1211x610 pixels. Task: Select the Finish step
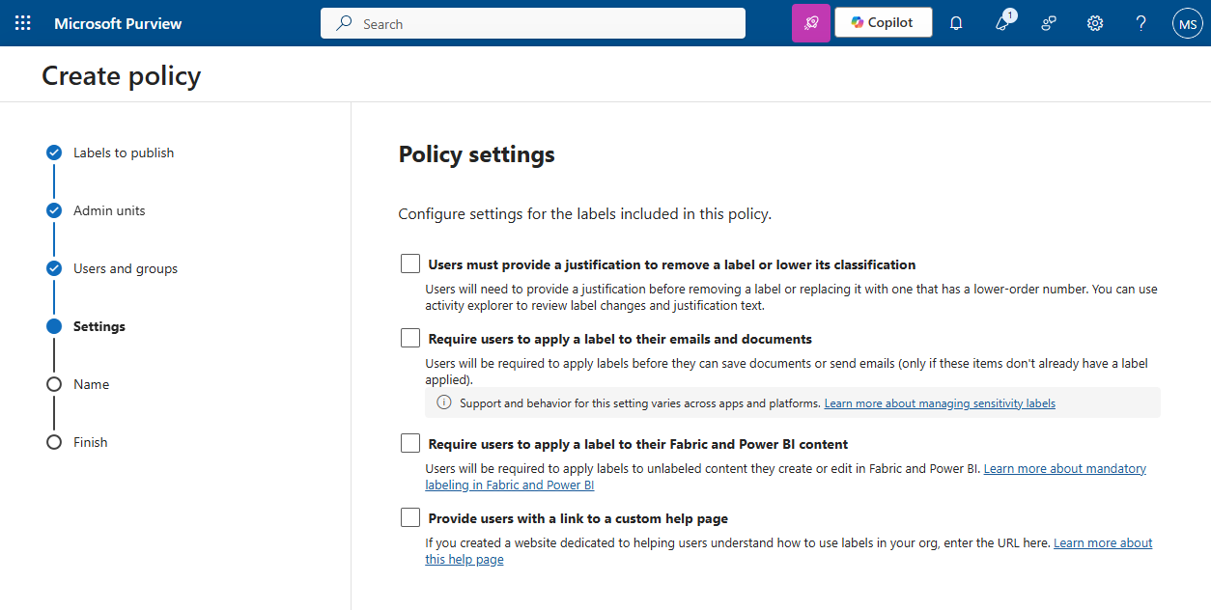90,441
